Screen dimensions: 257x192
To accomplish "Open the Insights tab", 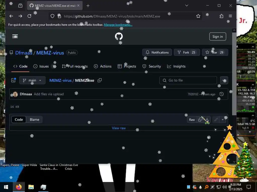I will [176, 66].
